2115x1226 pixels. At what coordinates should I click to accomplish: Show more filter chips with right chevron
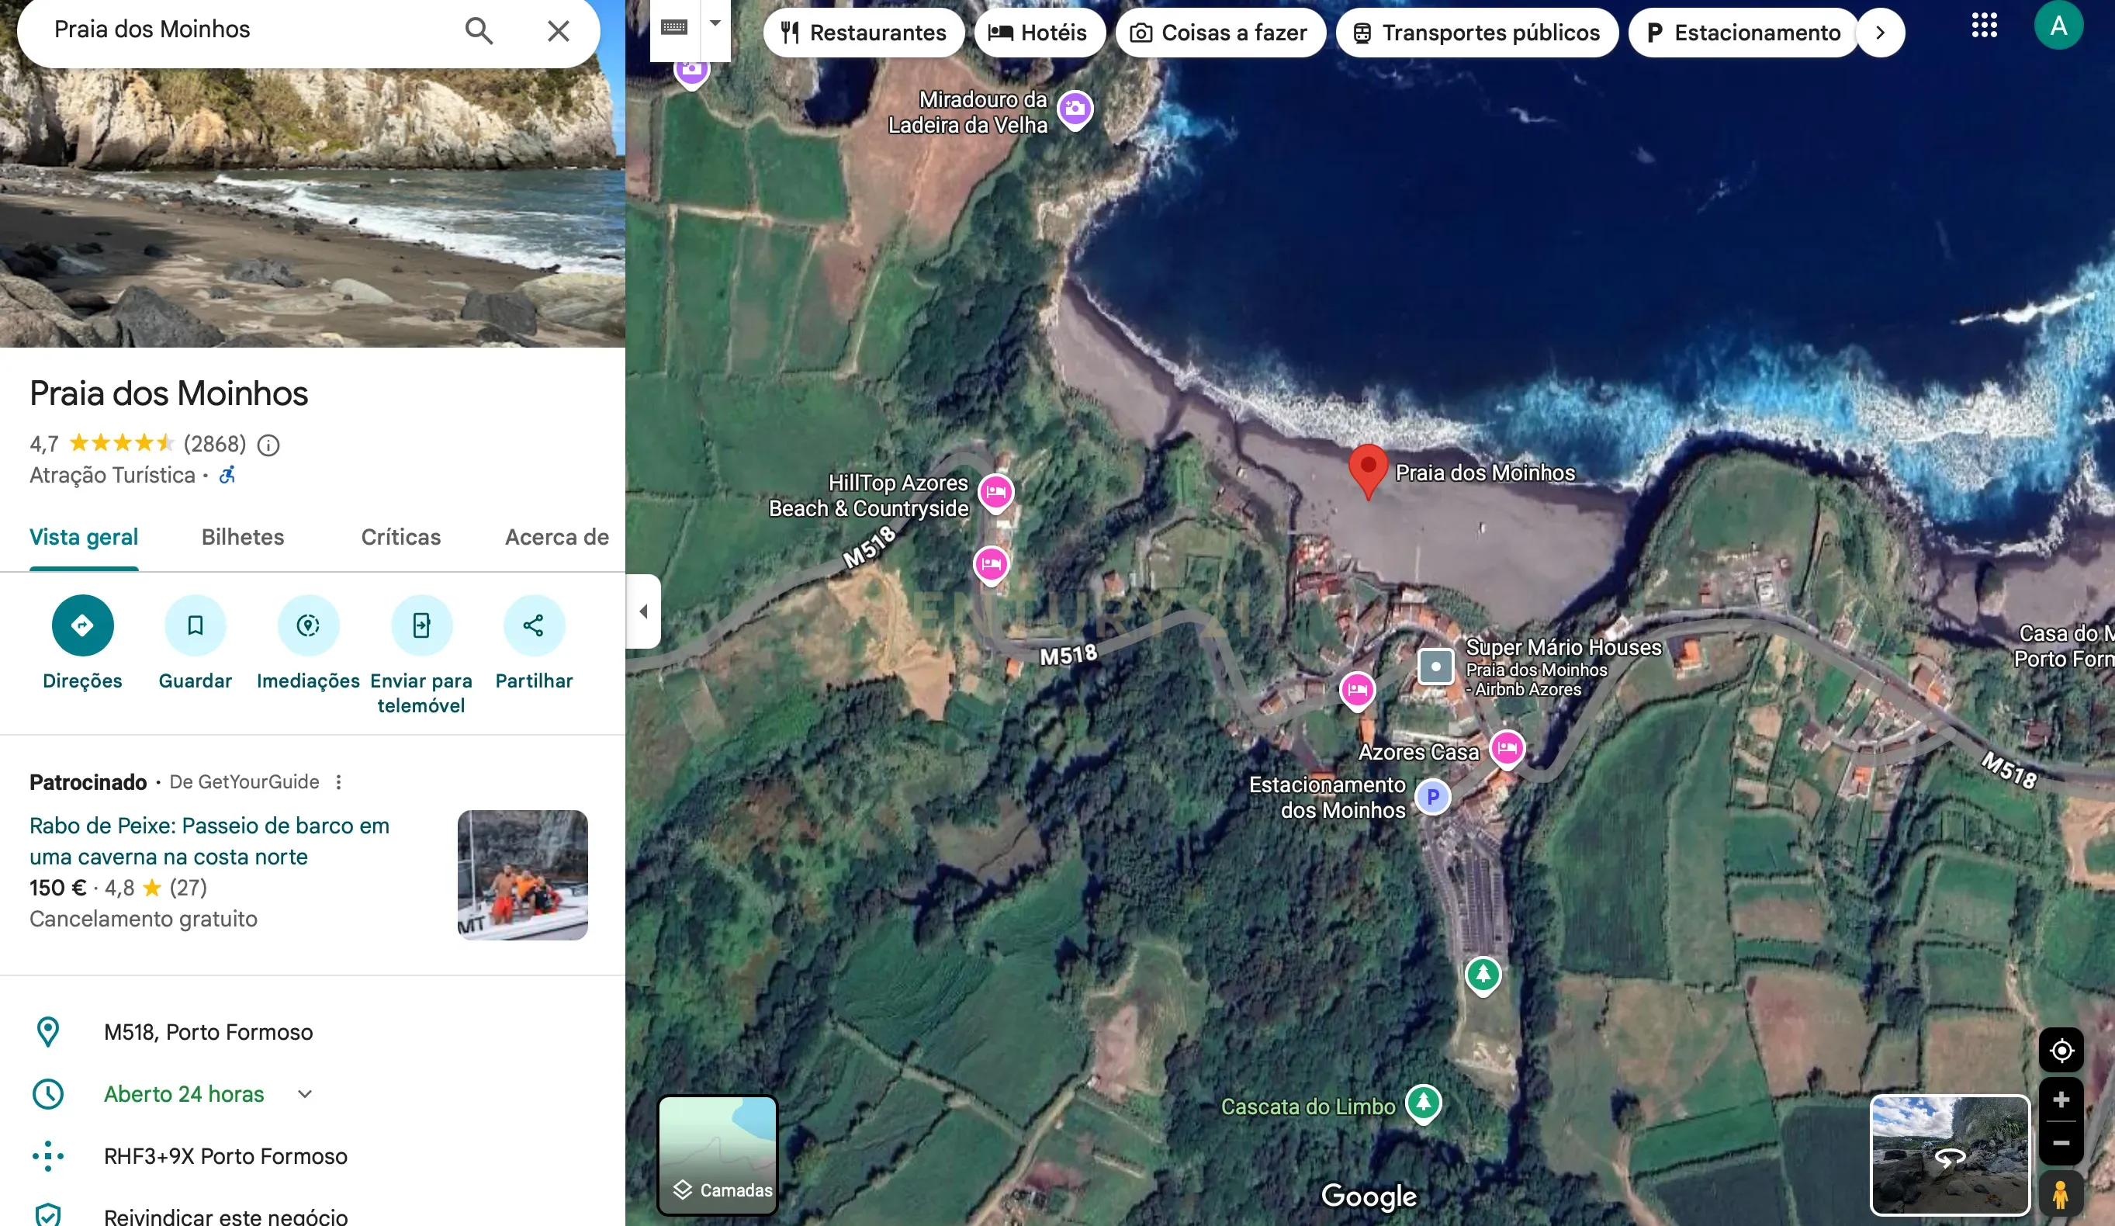pos(1881,33)
